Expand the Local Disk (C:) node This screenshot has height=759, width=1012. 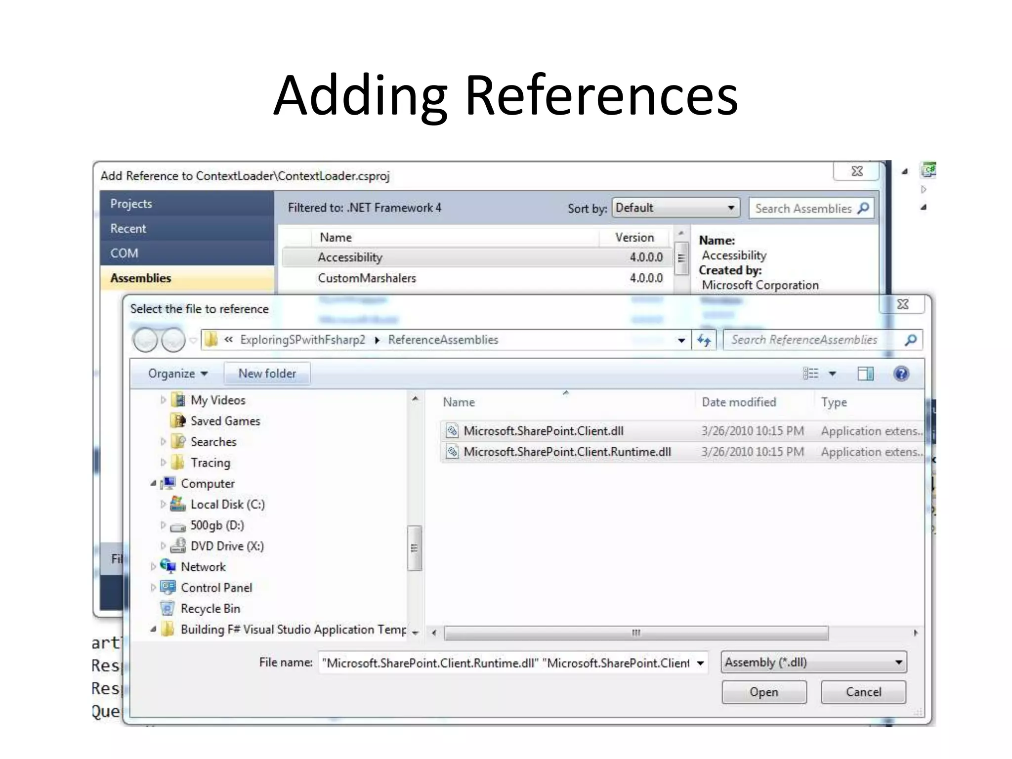point(163,504)
